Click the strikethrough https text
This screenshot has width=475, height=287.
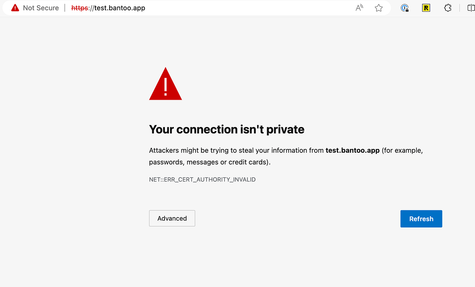pos(80,8)
